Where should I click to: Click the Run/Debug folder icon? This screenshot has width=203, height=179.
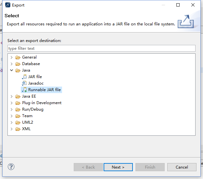coord(18,109)
